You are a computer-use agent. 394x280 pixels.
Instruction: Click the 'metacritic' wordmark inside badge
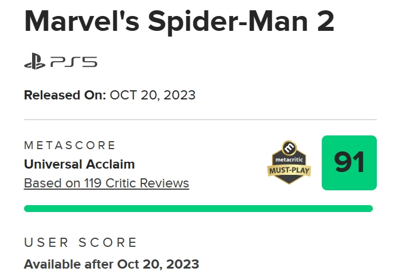[x=289, y=159]
